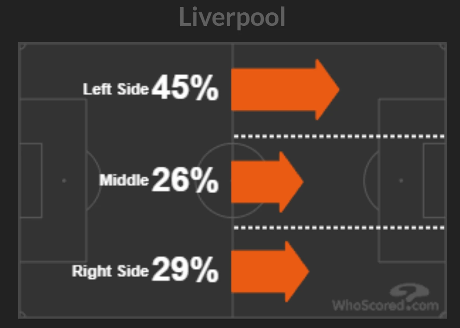
Task: Click the Left Side label
Action: 116,89
